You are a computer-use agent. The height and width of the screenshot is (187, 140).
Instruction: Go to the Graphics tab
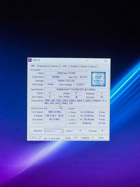(74, 66)
